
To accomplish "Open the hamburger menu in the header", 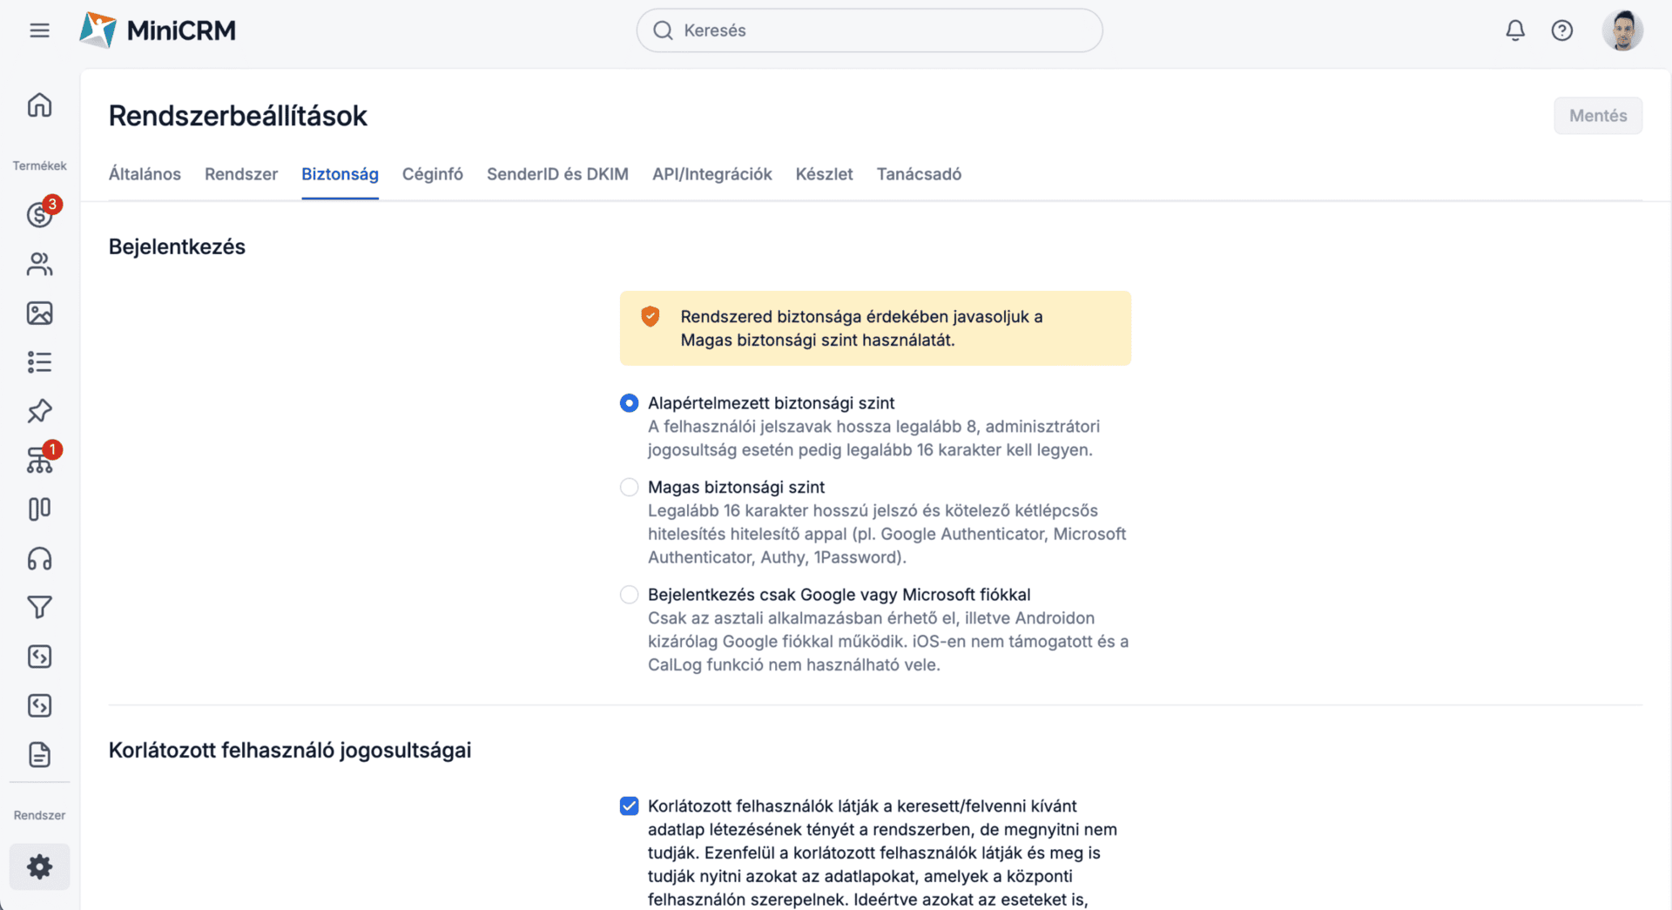I will click(39, 30).
